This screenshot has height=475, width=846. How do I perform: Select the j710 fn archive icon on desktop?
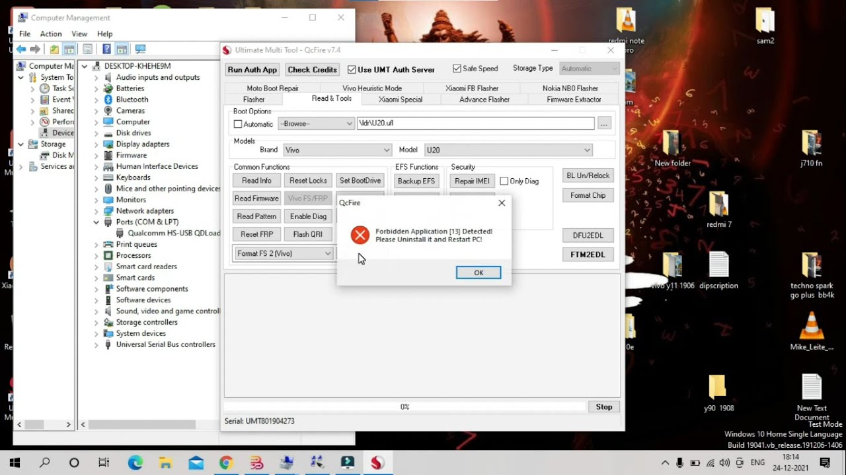coord(811,143)
